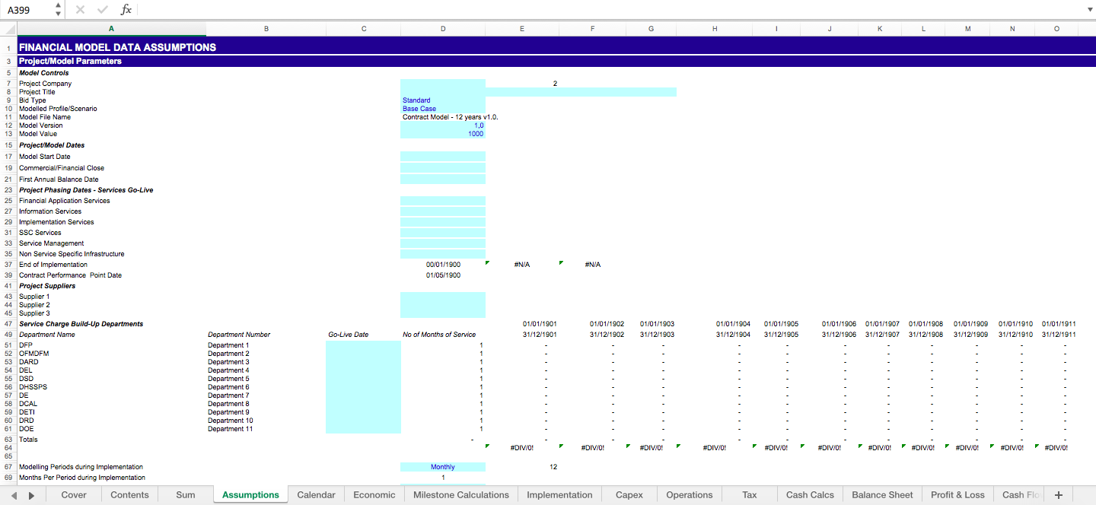The image size is (1096, 505).
Task: Open the Tax sheet tab
Action: coord(750,495)
